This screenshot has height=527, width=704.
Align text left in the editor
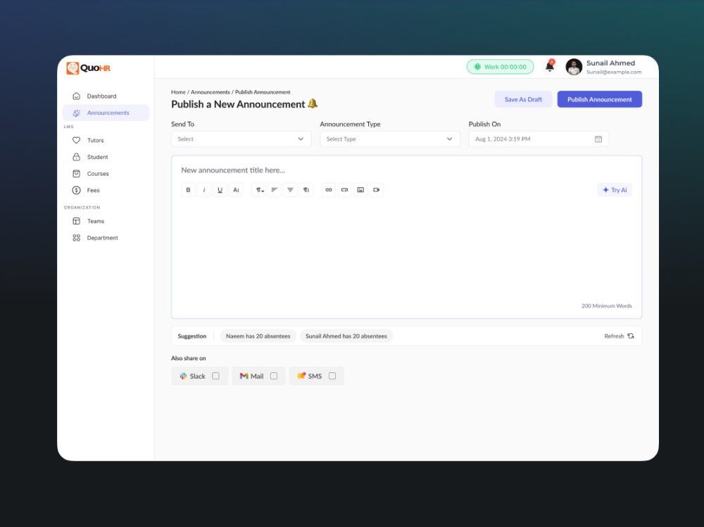pyautogui.click(x=275, y=190)
